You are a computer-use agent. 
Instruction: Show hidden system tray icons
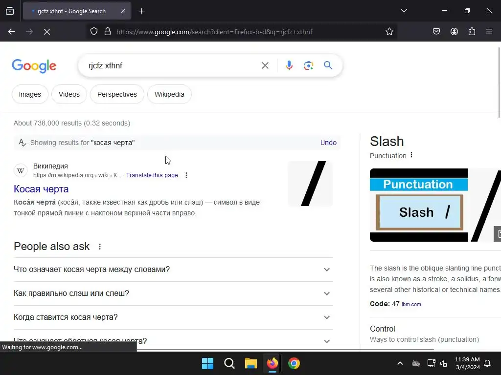coord(400,363)
